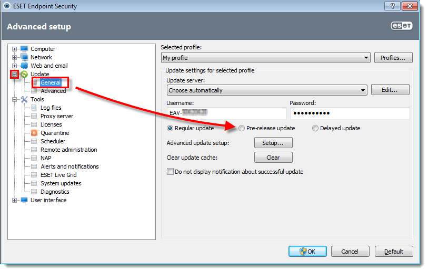Image resolution: width=428 pixels, height=272 pixels.
Task: Select NAP in the tree
Action: (46, 158)
